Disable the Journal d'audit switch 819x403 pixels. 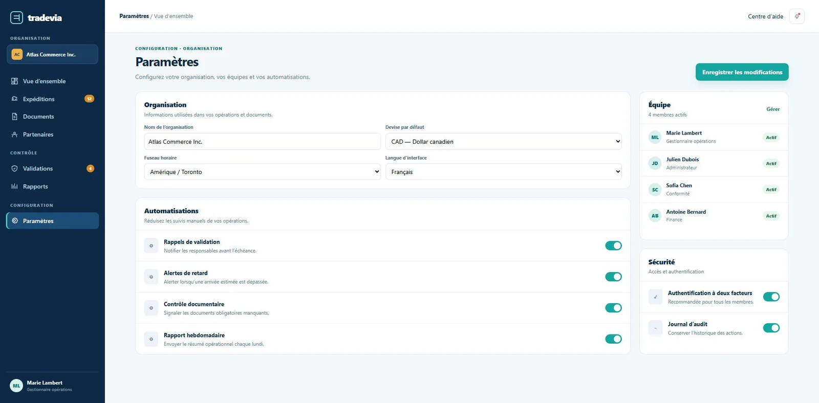tap(771, 328)
